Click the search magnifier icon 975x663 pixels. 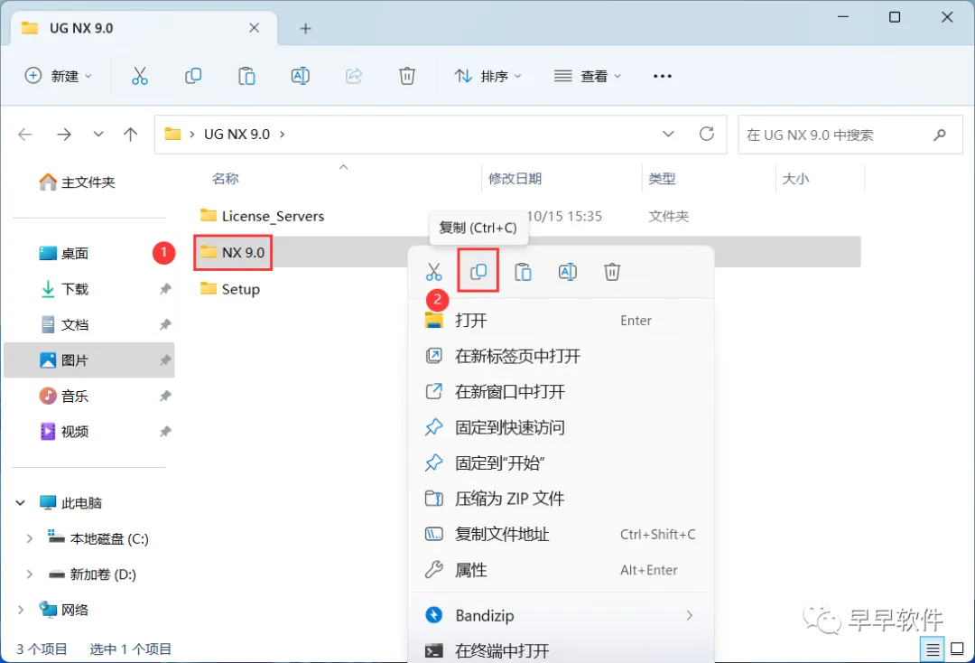click(940, 135)
